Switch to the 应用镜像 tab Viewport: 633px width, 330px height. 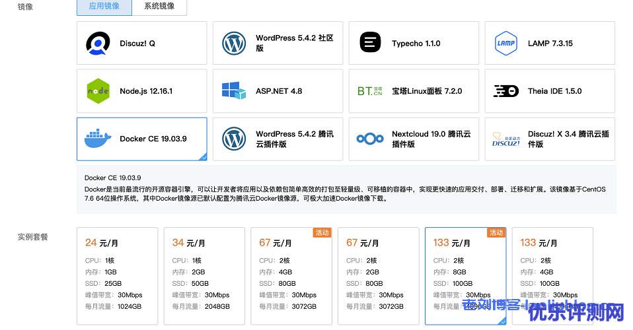pyautogui.click(x=104, y=7)
